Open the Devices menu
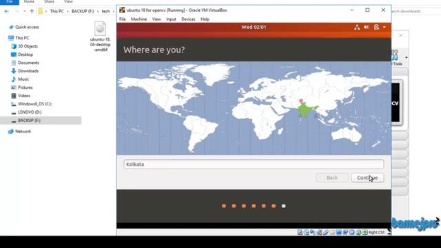Viewport: 441px width, 248px height. [x=188, y=19]
